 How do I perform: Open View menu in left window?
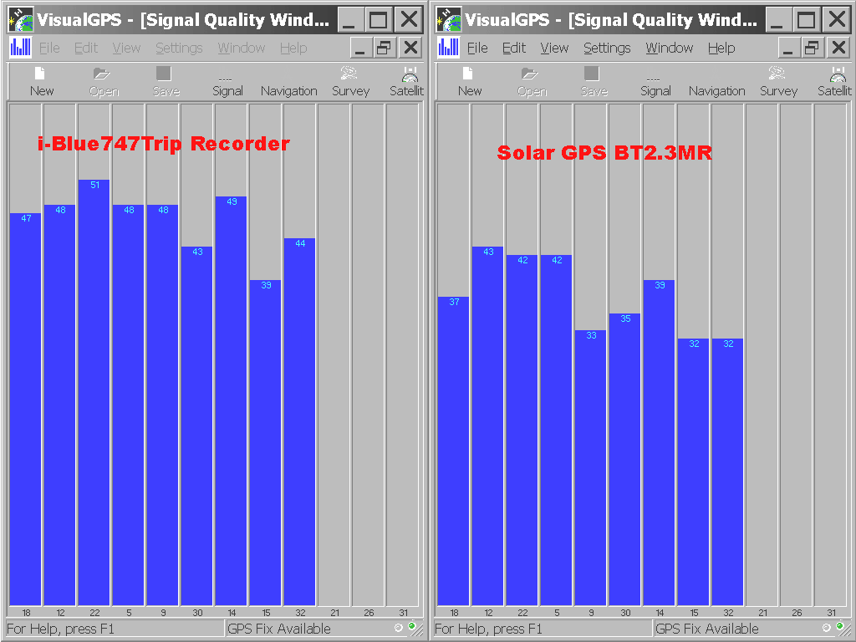click(126, 48)
